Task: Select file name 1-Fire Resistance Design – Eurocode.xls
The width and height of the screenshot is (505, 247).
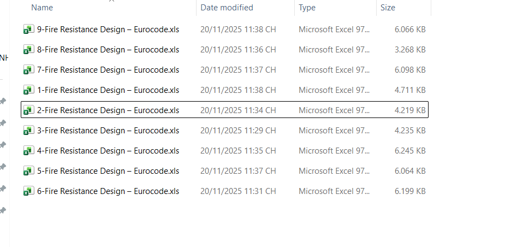Action: tap(108, 90)
